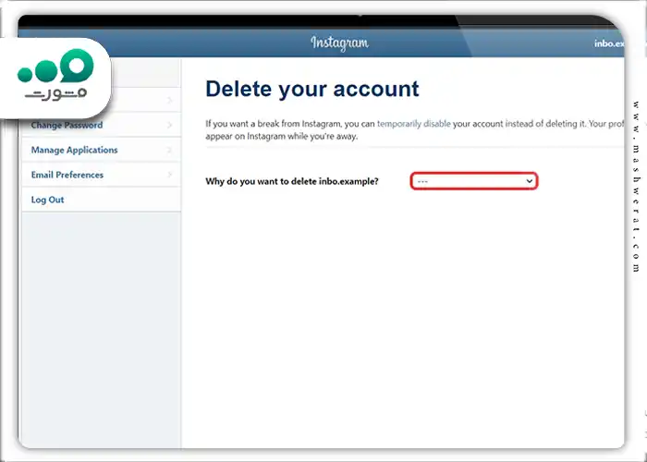Click 'Why do you want to delete inbo.example?' label
The height and width of the screenshot is (462, 647).
[292, 181]
